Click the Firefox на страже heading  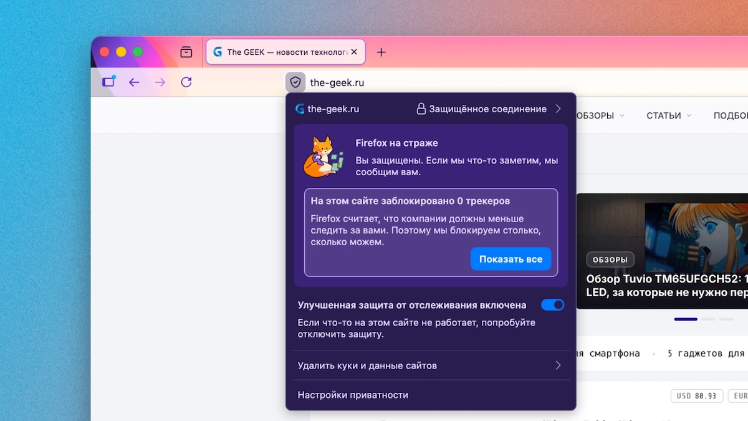[396, 143]
